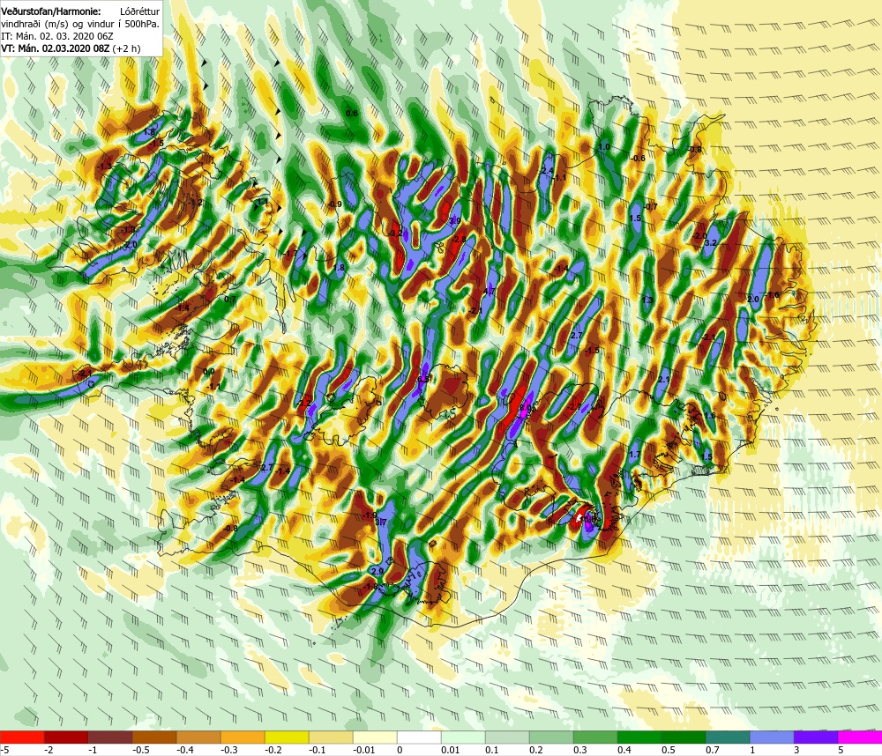Click the 'Veðurstofan/Harmonie:' title text

(50, 11)
